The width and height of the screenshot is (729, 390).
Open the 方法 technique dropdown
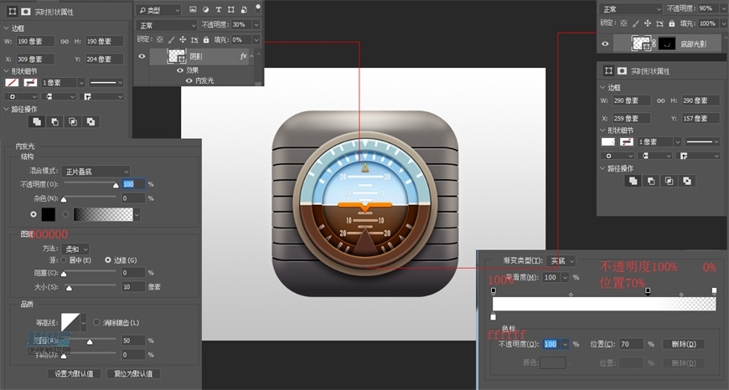(x=77, y=249)
